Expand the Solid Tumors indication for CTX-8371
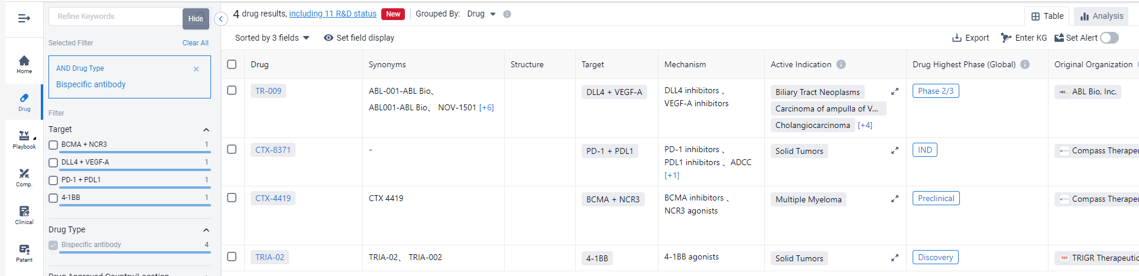The height and width of the screenshot is (276, 1139). coord(895,151)
